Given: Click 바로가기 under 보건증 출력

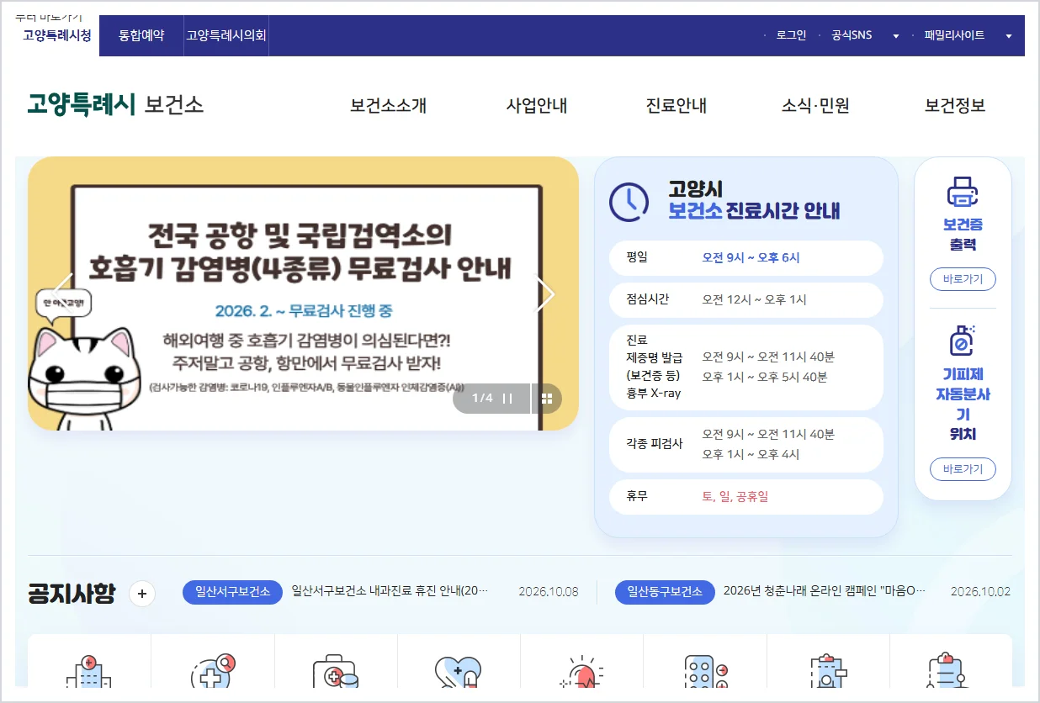Looking at the screenshot, I should pyautogui.click(x=963, y=279).
